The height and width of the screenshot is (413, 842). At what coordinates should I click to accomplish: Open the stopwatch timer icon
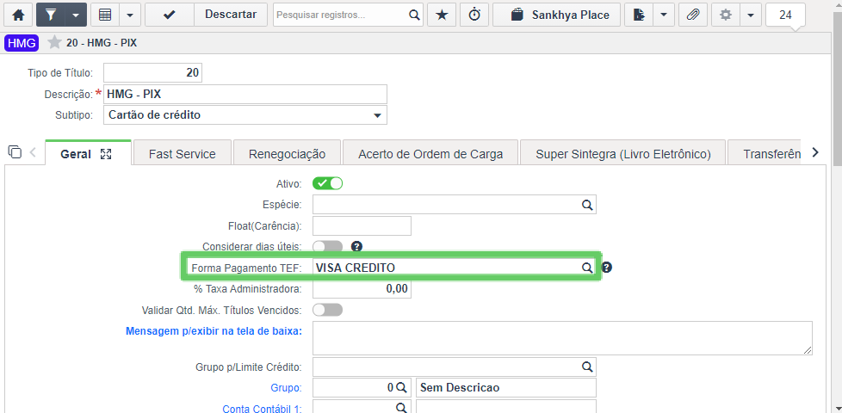tap(474, 15)
